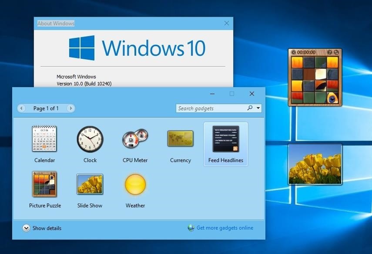This screenshot has height=254, width=372.
Task: Close the About Windows dialog
Action: (x=227, y=23)
